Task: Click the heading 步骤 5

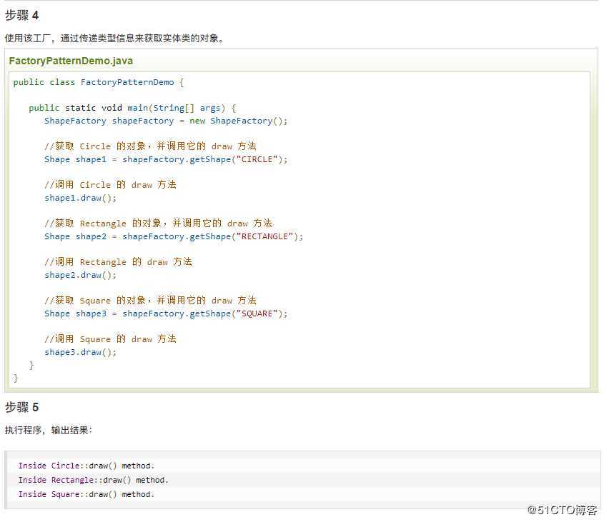Action: coord(21,407)
